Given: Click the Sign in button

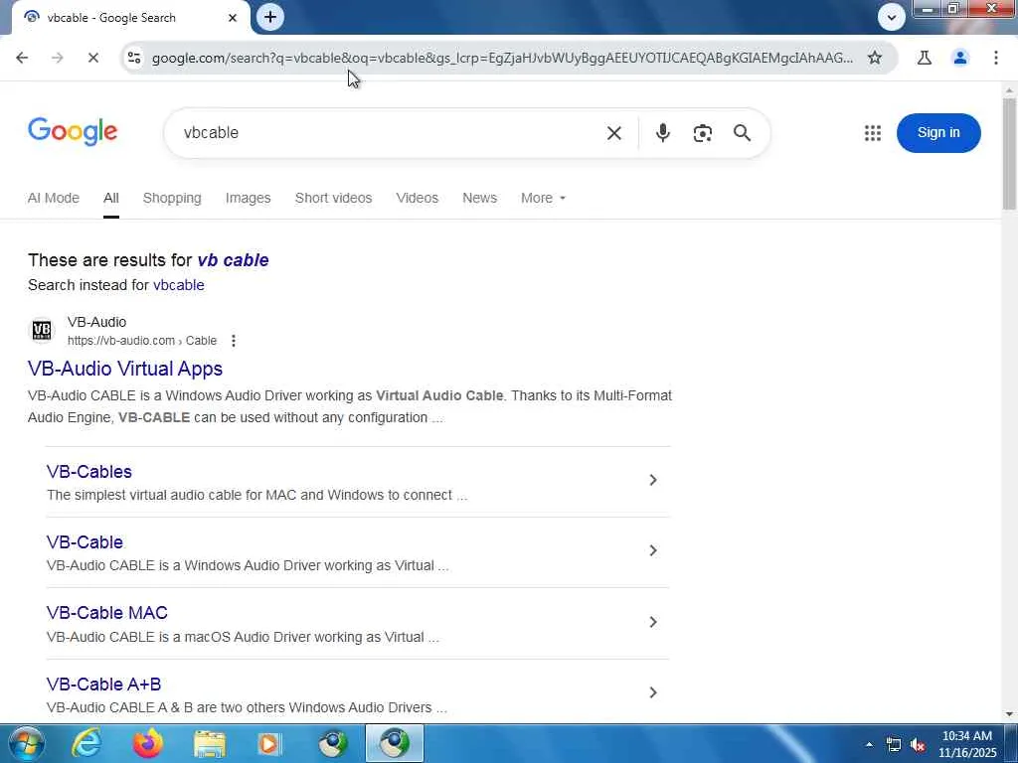Looking at the screenshot, I should coord(938,133).
